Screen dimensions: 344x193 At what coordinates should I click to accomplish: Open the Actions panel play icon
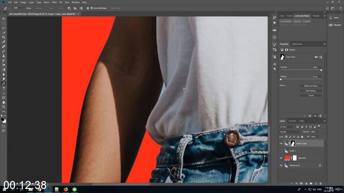[x=275, y=23]
